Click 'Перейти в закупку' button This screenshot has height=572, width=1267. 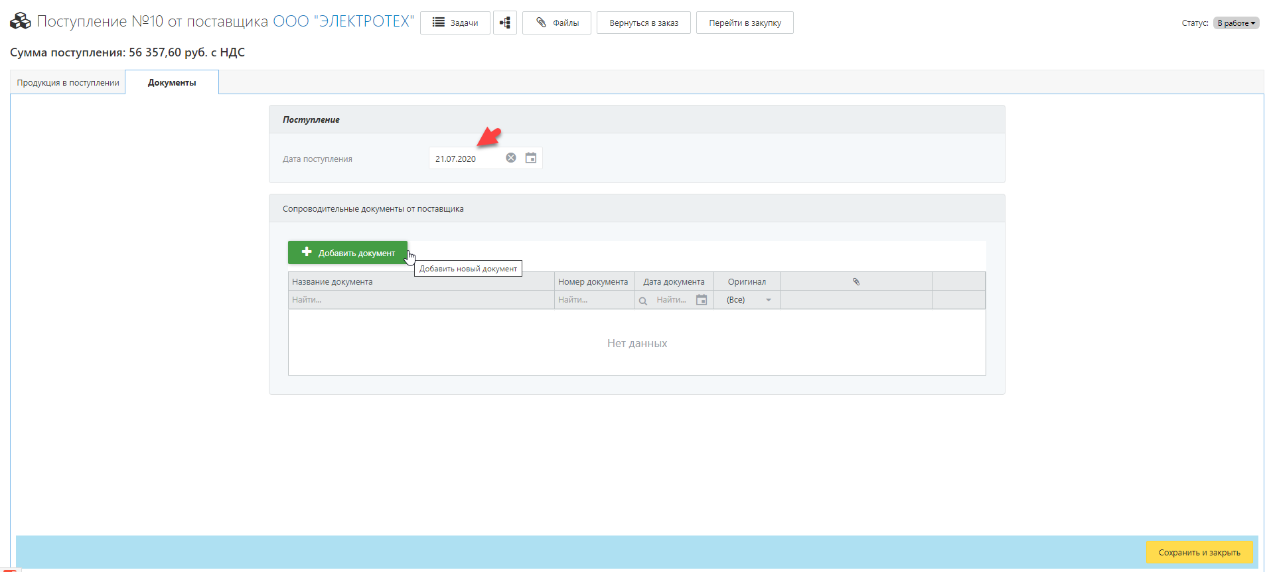(x=745, y=23)
